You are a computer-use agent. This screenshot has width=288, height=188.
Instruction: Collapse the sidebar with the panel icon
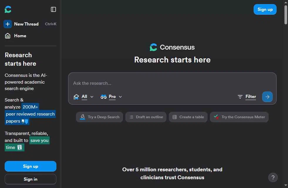[x=53, y=9]
